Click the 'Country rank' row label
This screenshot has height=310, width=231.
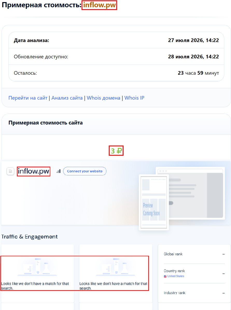(174, 271)
